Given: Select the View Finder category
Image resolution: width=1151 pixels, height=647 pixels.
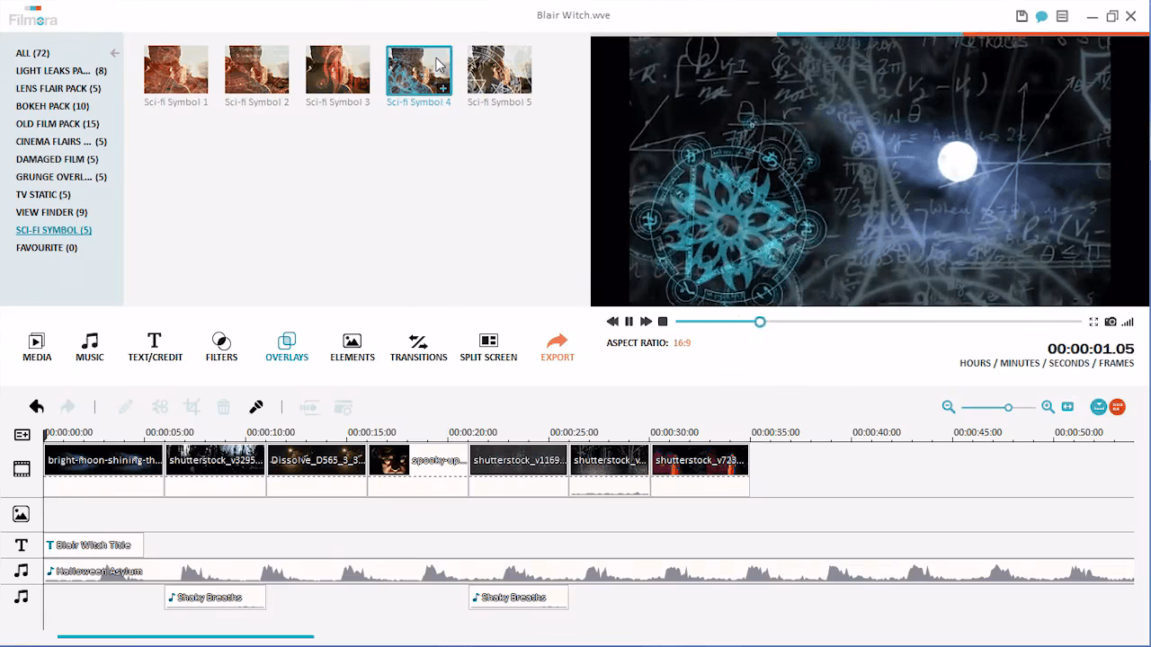Looking at the screenshot, I should [x=51, y=212].
